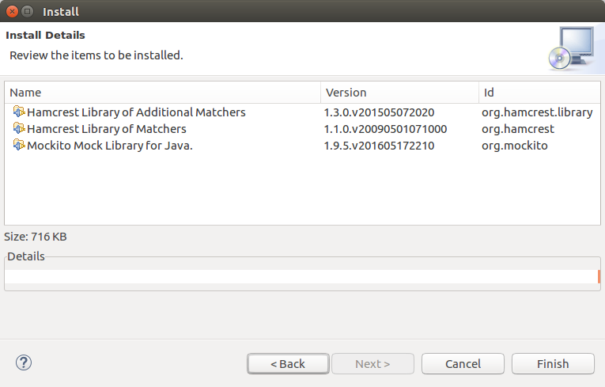Image resolution: width=605 pixels, height=387 pixels.
Task: Click the org.hamcrest.library id cell
Action: 537,112
